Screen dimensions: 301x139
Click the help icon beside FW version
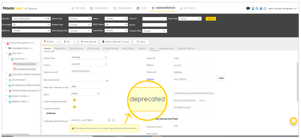[114, 120]
